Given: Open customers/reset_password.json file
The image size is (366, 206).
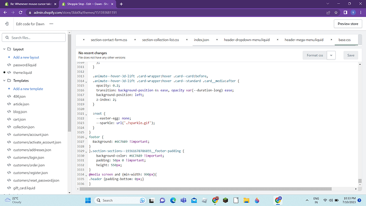Looking at the screenshot, I should (x=36, y=181).
